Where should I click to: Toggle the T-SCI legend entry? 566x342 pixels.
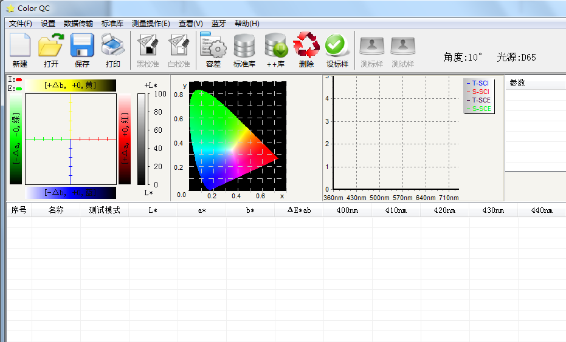(480, 83)
